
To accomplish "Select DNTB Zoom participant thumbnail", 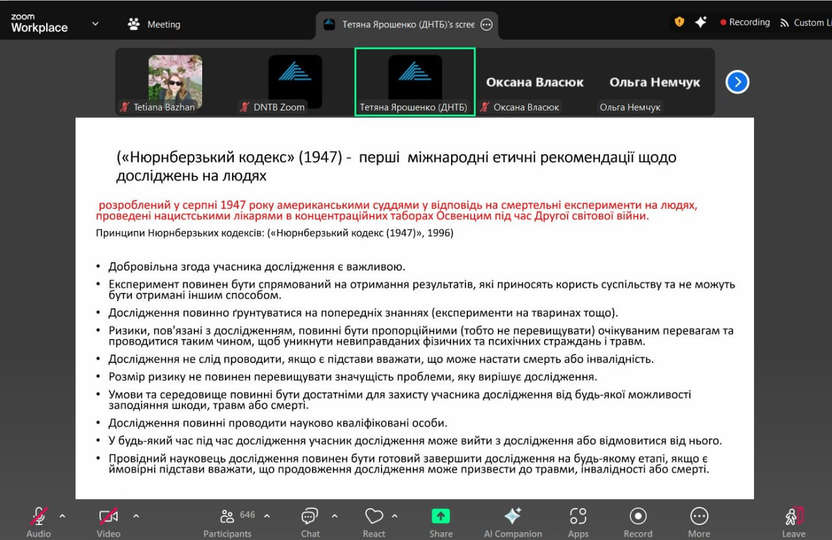I will pos(295,82).
